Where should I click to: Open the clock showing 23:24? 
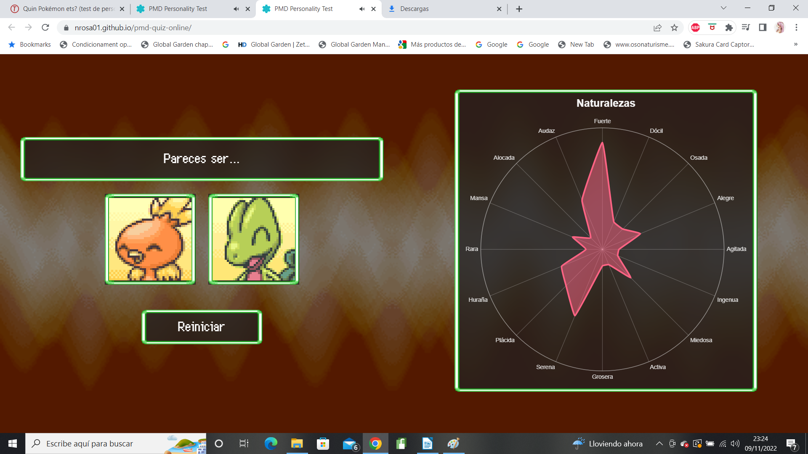point(760,443)
